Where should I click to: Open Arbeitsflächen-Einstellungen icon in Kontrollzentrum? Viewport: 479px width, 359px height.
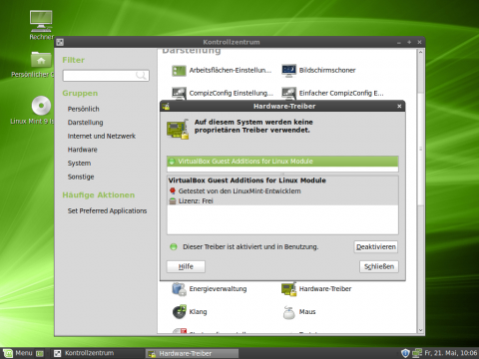pos(179,71)
